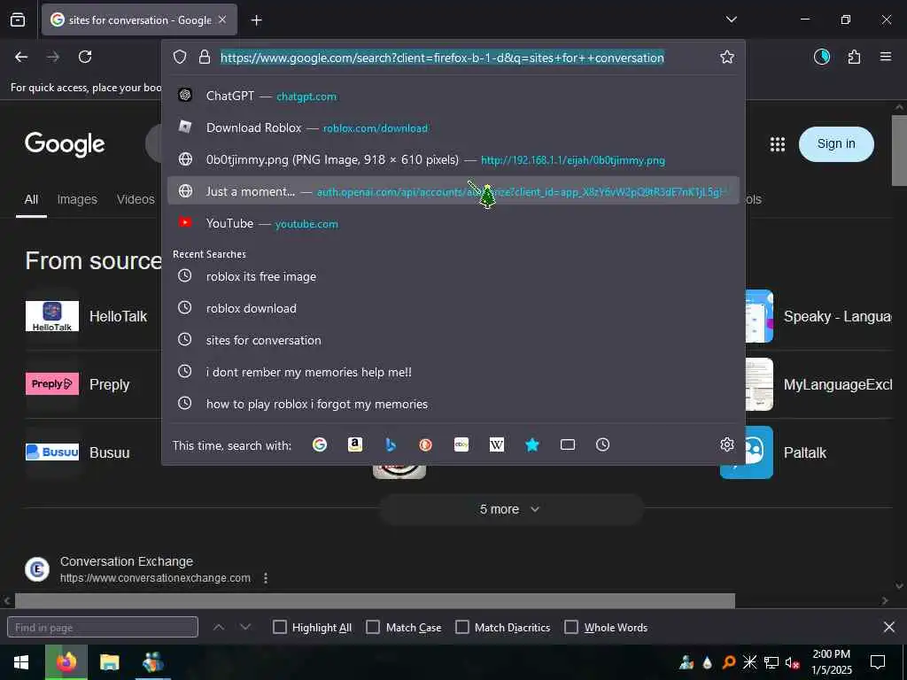Close the 'sites for conversation' tab
This screenshot has width=907, height=680.
[222, 19]
